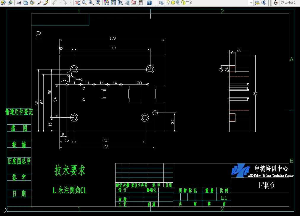Click the Publish icon in toolbar
Viewport: 300px width, 216px height.
[3, 2]
